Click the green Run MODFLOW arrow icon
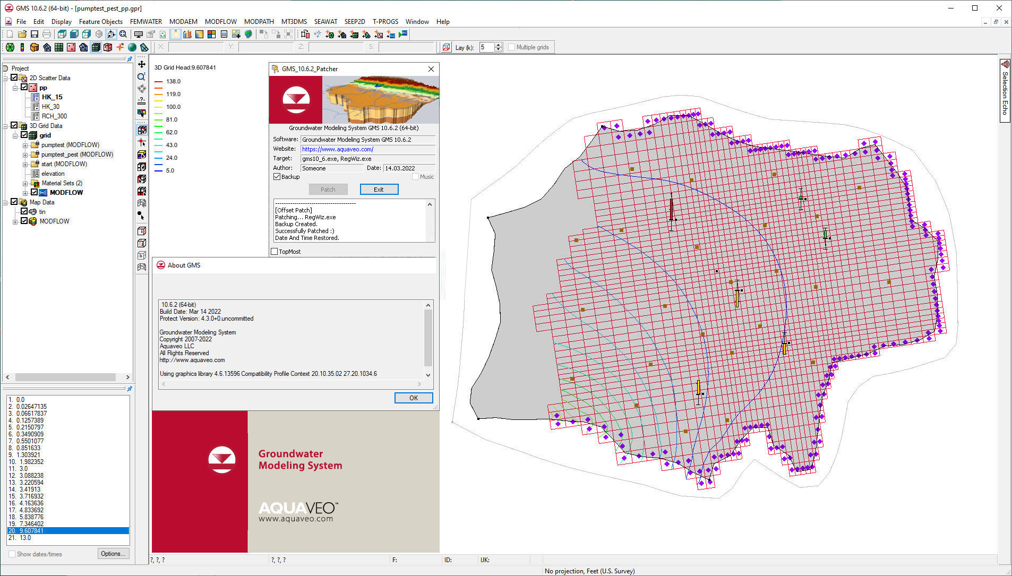1012x576 pixels. [x=403, y=34]
